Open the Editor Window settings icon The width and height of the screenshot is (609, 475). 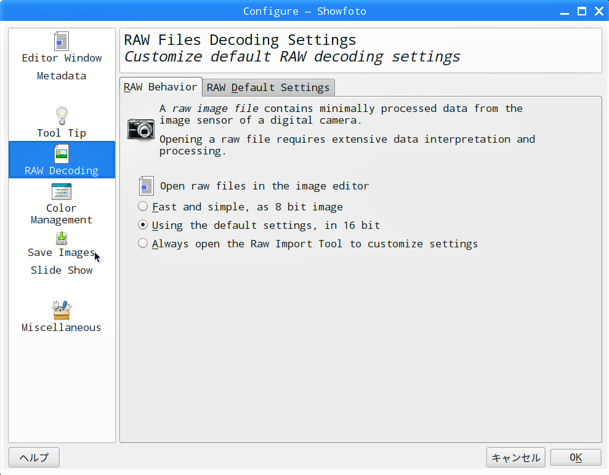coord(62,41)
